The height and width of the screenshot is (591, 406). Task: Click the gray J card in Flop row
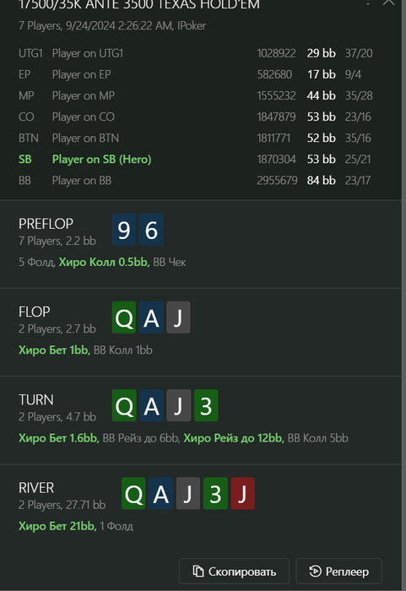click(x=178, y=317)
